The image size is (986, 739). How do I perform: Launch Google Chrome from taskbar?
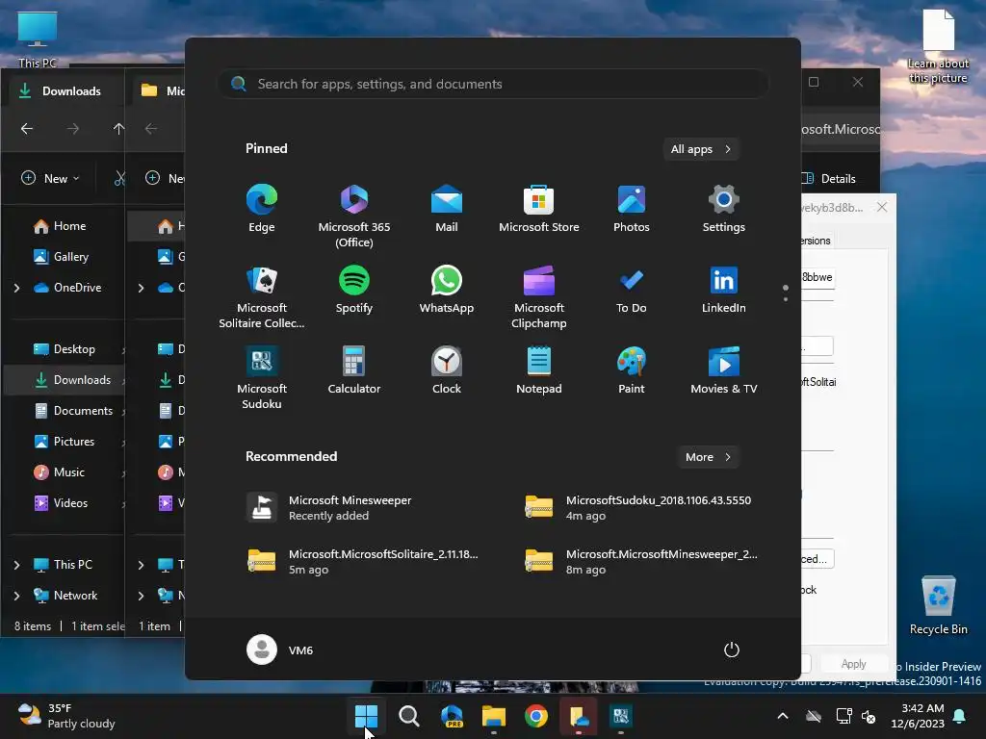[x=536, y=716]
